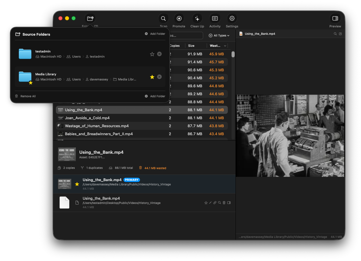The image size is (361, 261).
Task: Edit the testadmin duplicate with the pencil icon
Action: pos(210,203)
